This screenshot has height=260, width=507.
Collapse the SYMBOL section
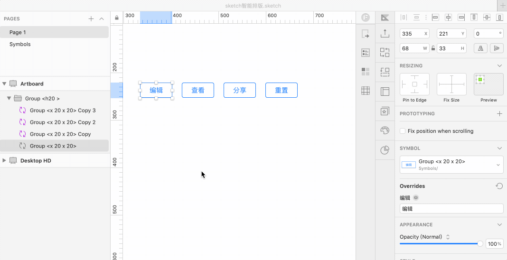point(499,148)
